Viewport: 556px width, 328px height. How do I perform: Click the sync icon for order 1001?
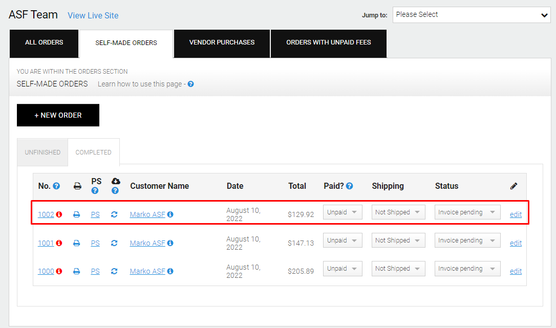point(114,243)
